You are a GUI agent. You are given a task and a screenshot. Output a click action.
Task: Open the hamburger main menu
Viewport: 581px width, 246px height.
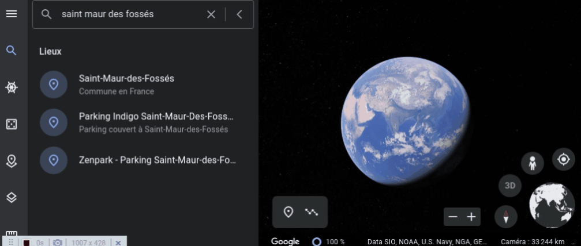point(12,14)
